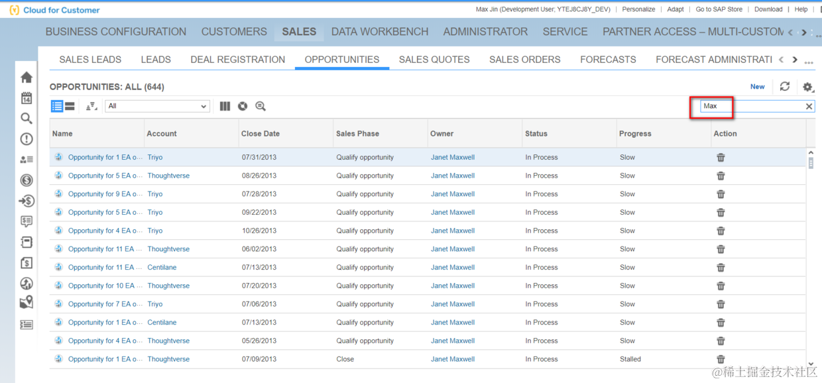The image size is (822, 383).
Task: Open the Opportunity for 10 EA link
Action: (105, 286)
